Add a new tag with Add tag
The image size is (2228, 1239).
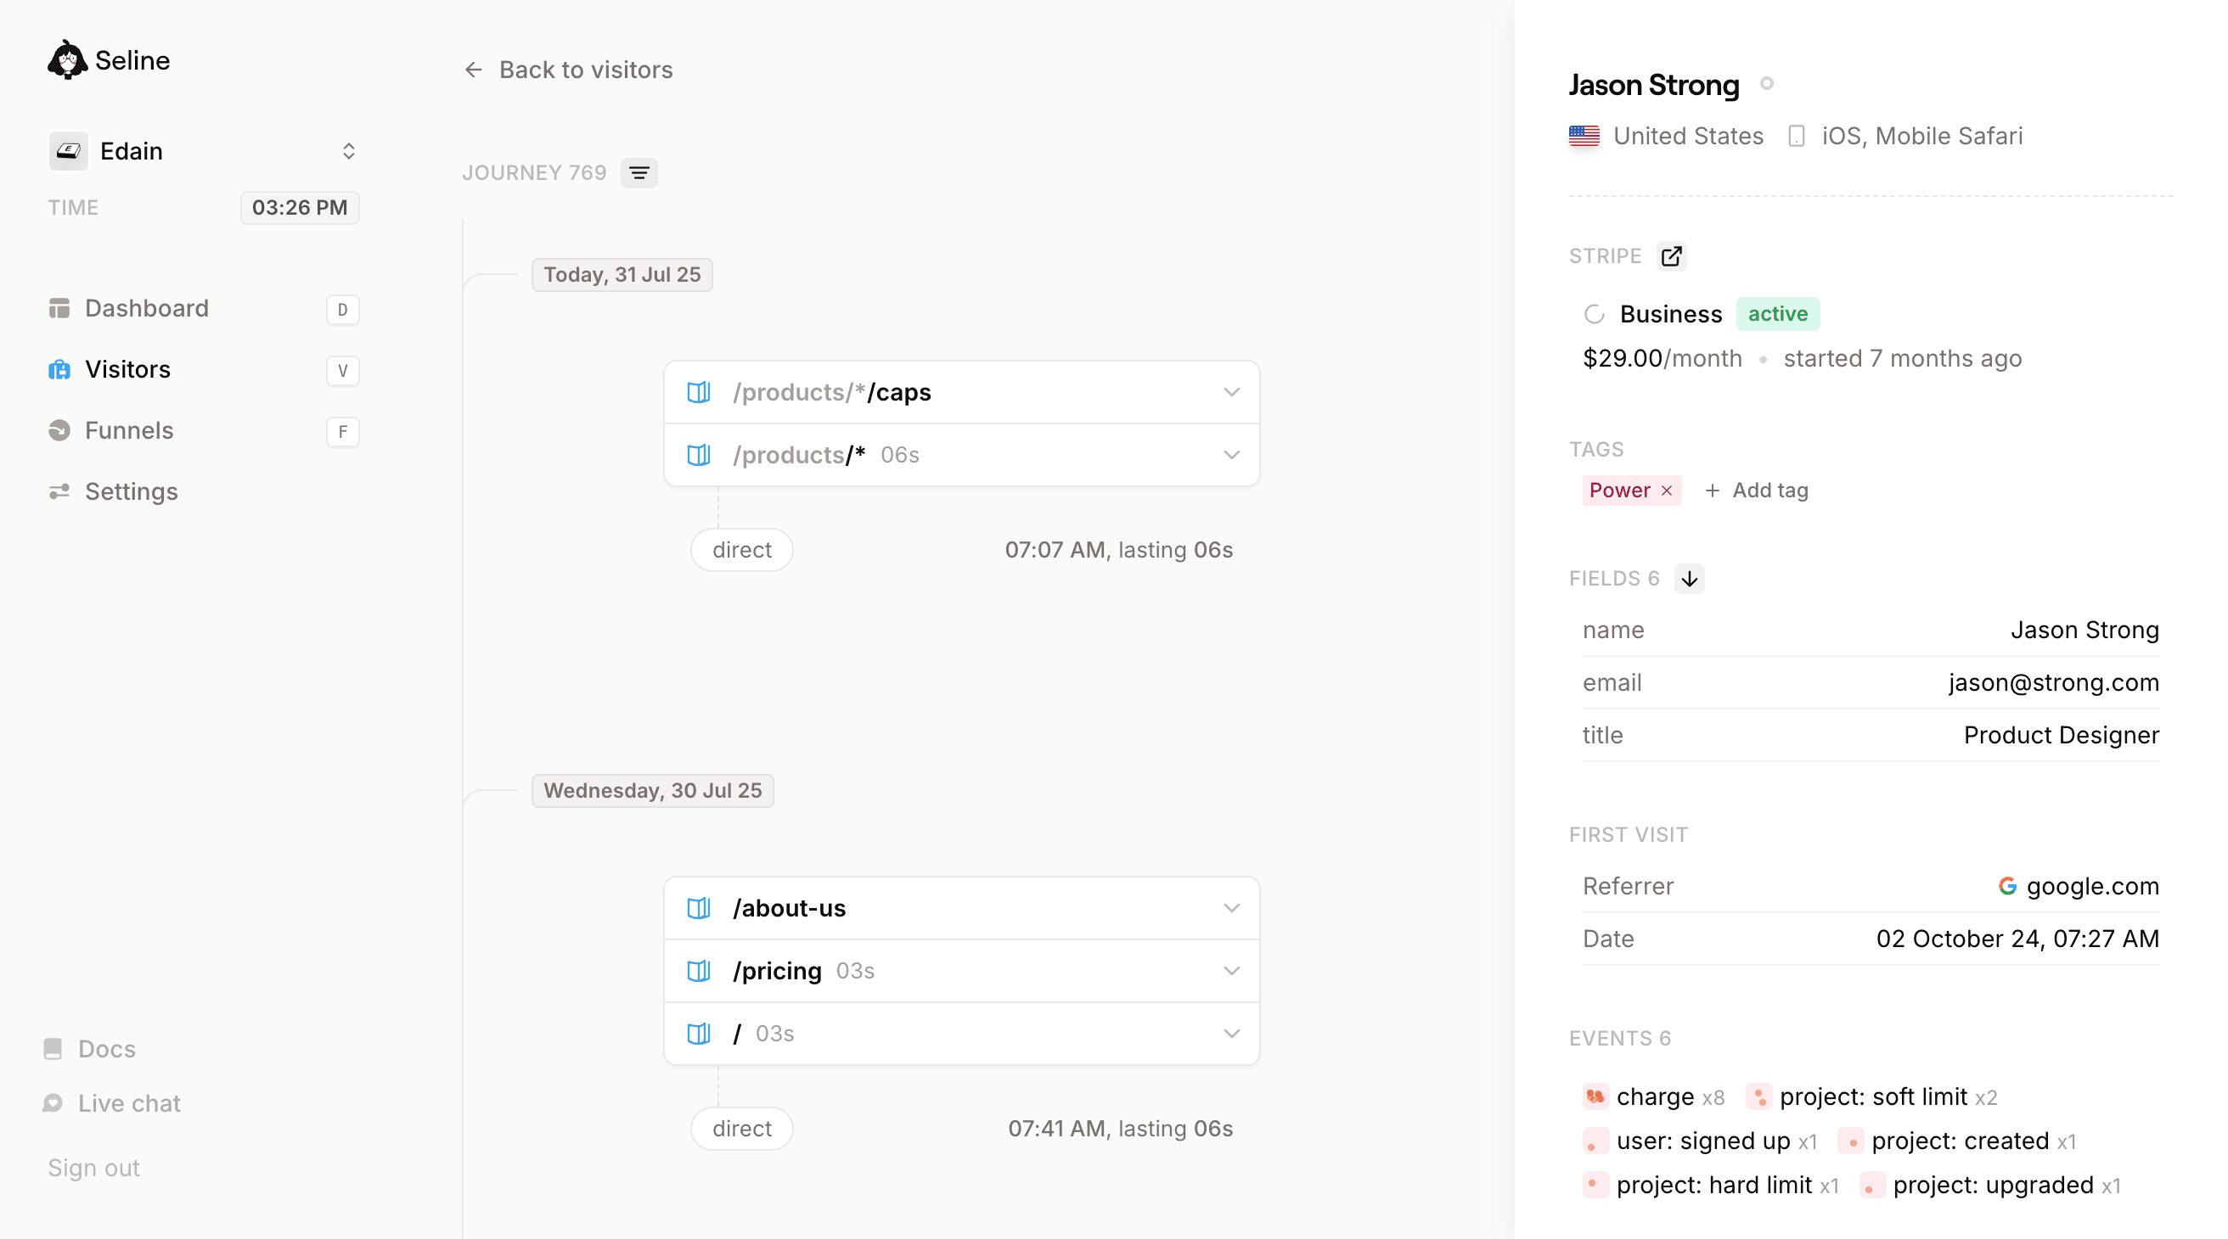click(1754, 491)
